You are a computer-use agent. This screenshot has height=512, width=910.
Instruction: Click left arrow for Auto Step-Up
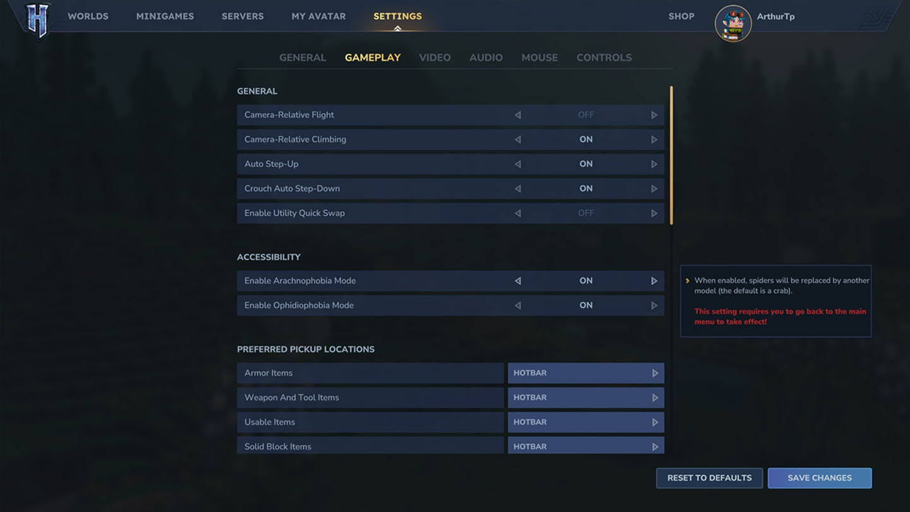pyautogui.click(x=518, y=164)
